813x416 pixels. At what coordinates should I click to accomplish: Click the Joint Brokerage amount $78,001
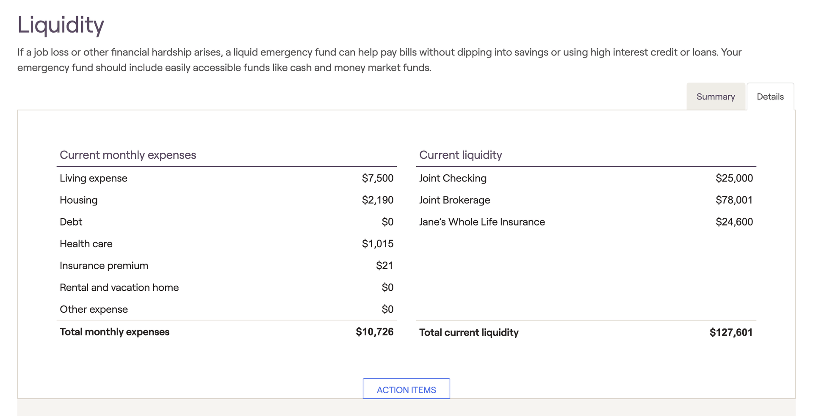(734, 200)
